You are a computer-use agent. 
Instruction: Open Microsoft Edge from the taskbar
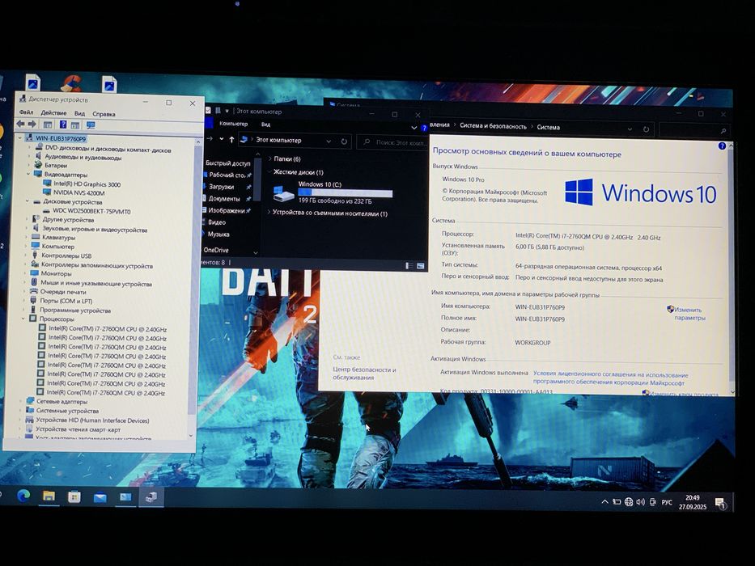[x=23, y=495]
